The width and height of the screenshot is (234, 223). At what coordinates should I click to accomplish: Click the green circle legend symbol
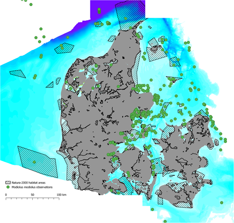(8, 187)
